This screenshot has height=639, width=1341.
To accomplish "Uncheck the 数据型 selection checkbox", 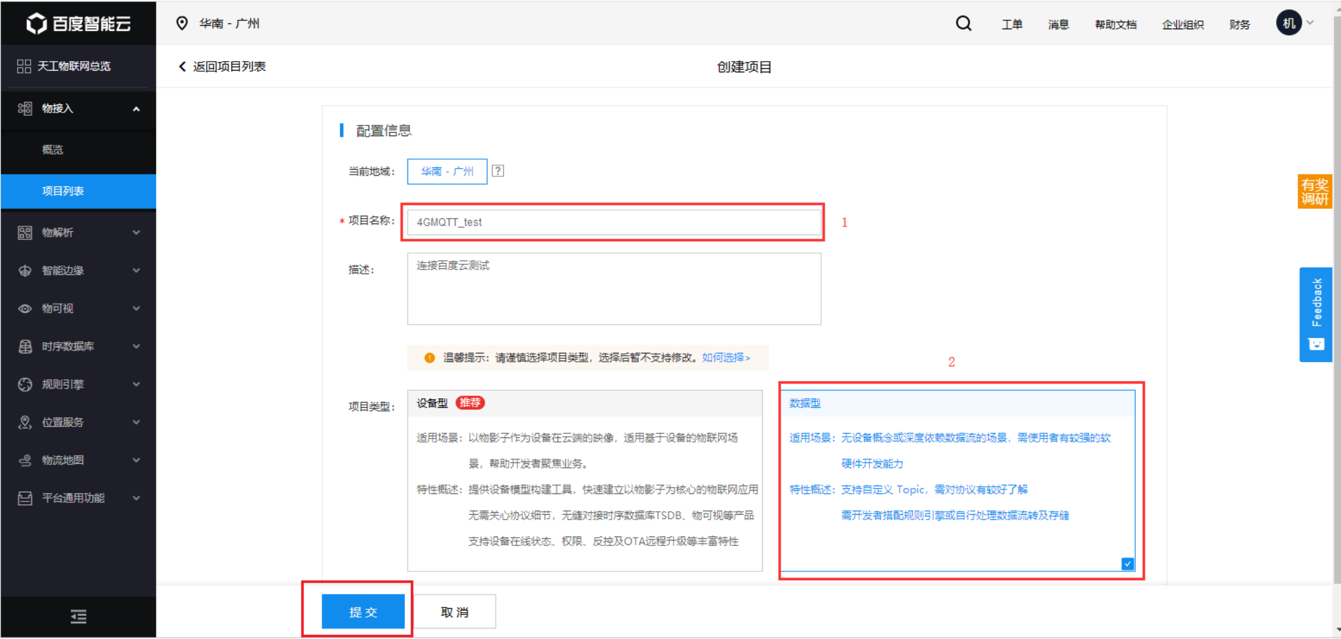I will point(1127,564).
